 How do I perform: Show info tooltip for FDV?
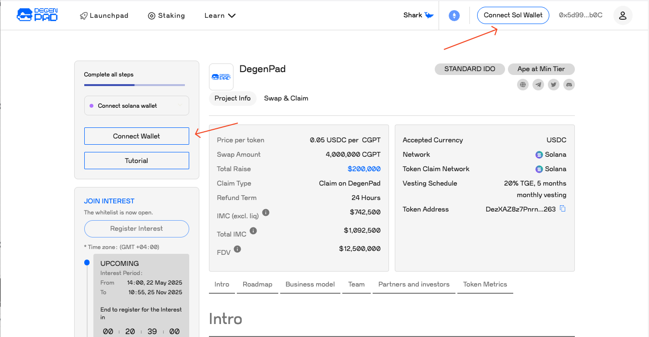click(237, 249)
